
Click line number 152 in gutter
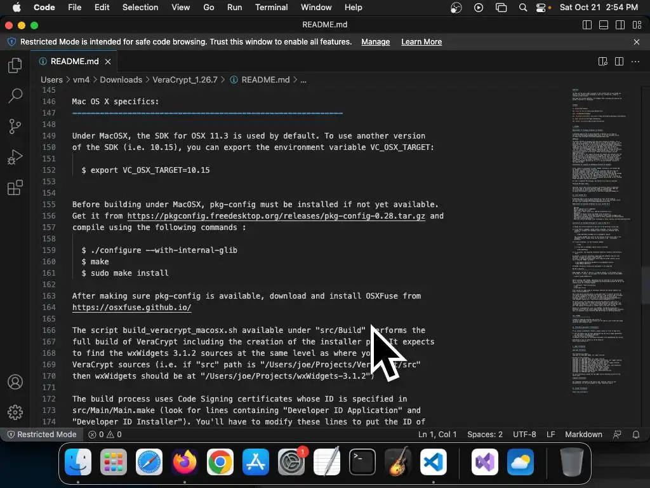click(49, 170)
